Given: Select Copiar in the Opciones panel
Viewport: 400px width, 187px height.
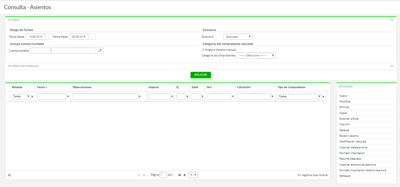Looking at the screenshot, I should coord(343,113).
